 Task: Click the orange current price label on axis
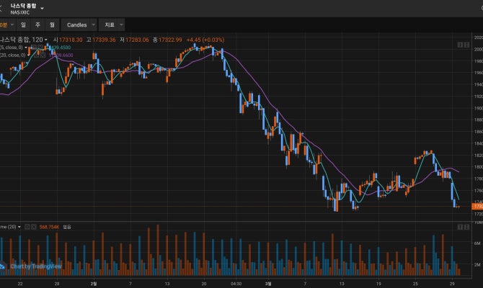(477, 207)
